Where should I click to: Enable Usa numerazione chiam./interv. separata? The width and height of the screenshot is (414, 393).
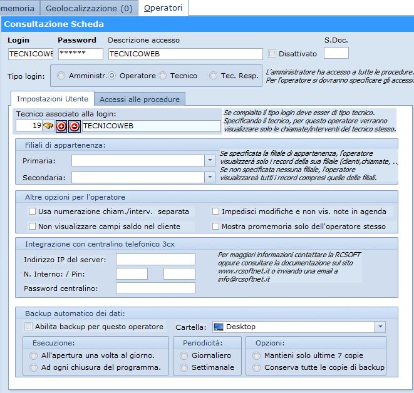click(x=32, y=212)
